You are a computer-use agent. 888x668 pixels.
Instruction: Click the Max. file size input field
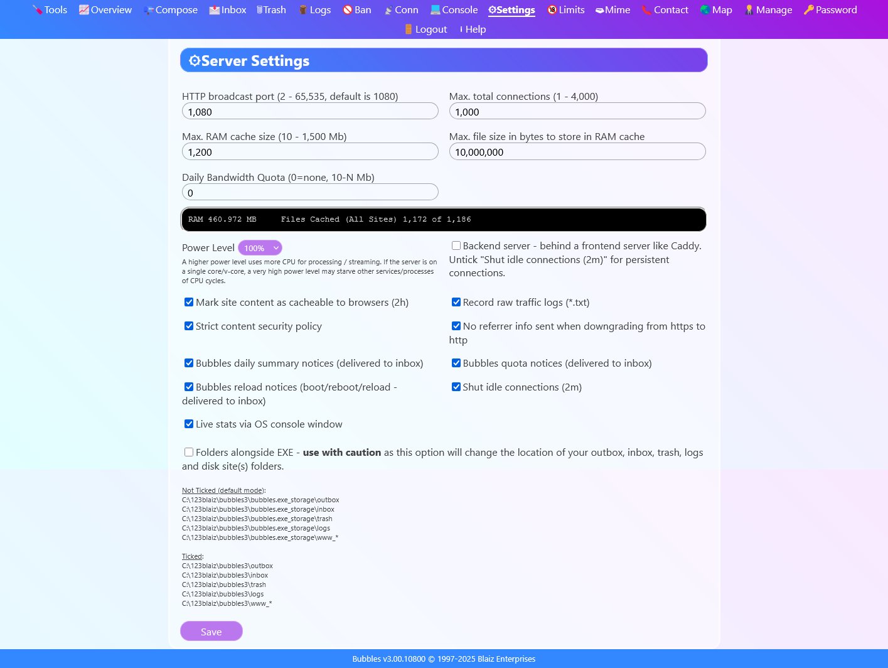point(577,151)
